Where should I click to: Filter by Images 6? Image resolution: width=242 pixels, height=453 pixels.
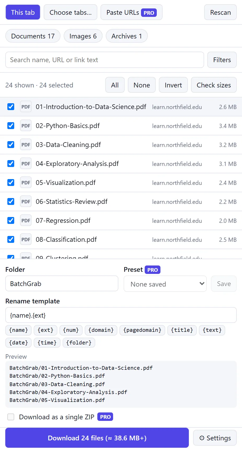(x=83, y=36)
